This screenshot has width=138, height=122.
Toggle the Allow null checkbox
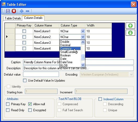click(x=30, y=104)
